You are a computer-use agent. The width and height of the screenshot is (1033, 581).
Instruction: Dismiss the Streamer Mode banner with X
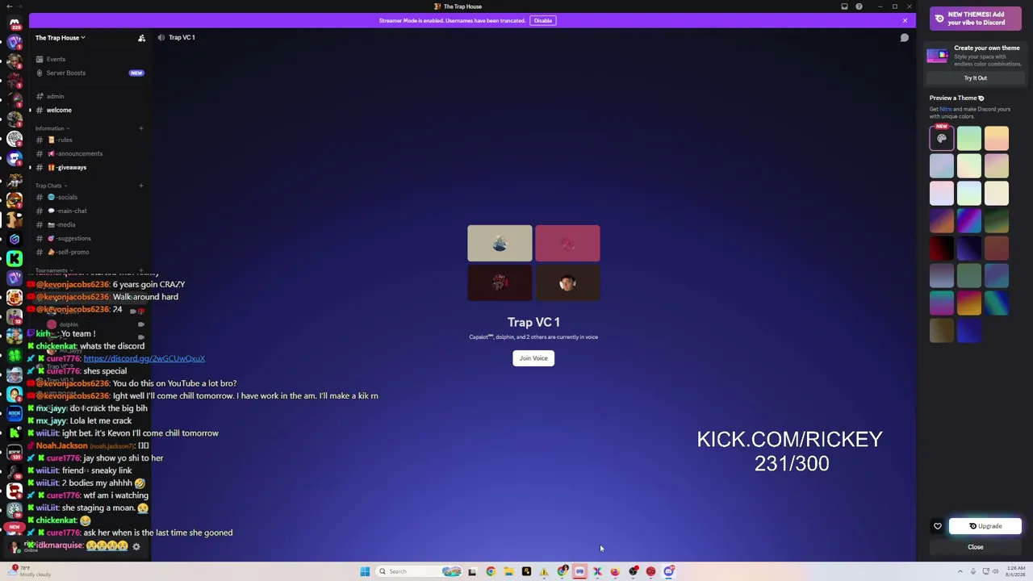(x=905, y=20)
